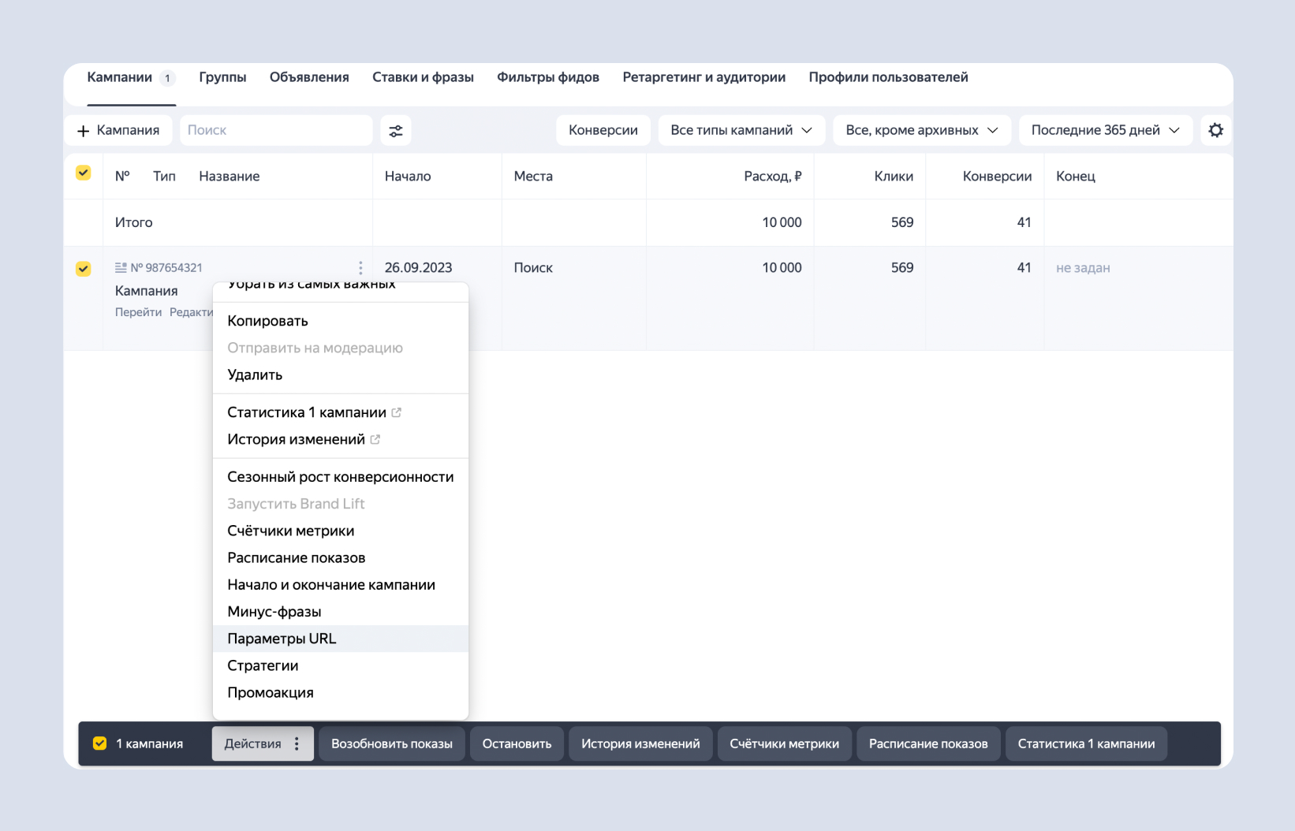Viewport: 1295px width, 831px height.
Task: Choose Минус-фразы in the actions menu
Action: coord(274,612)
